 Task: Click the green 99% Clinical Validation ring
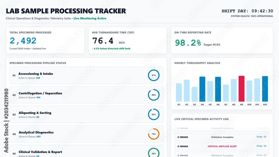[x=153, y=153]
